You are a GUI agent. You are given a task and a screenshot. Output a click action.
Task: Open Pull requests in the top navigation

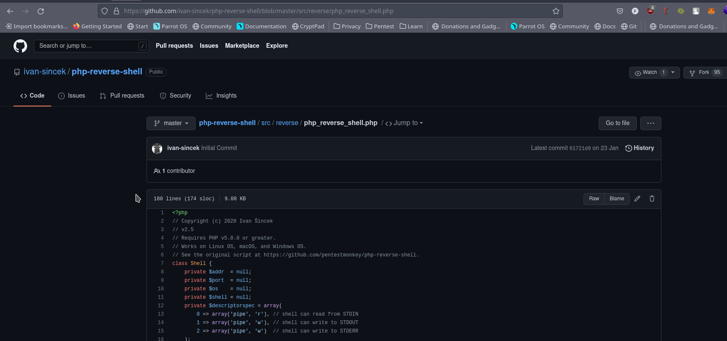tap(174, 46)
